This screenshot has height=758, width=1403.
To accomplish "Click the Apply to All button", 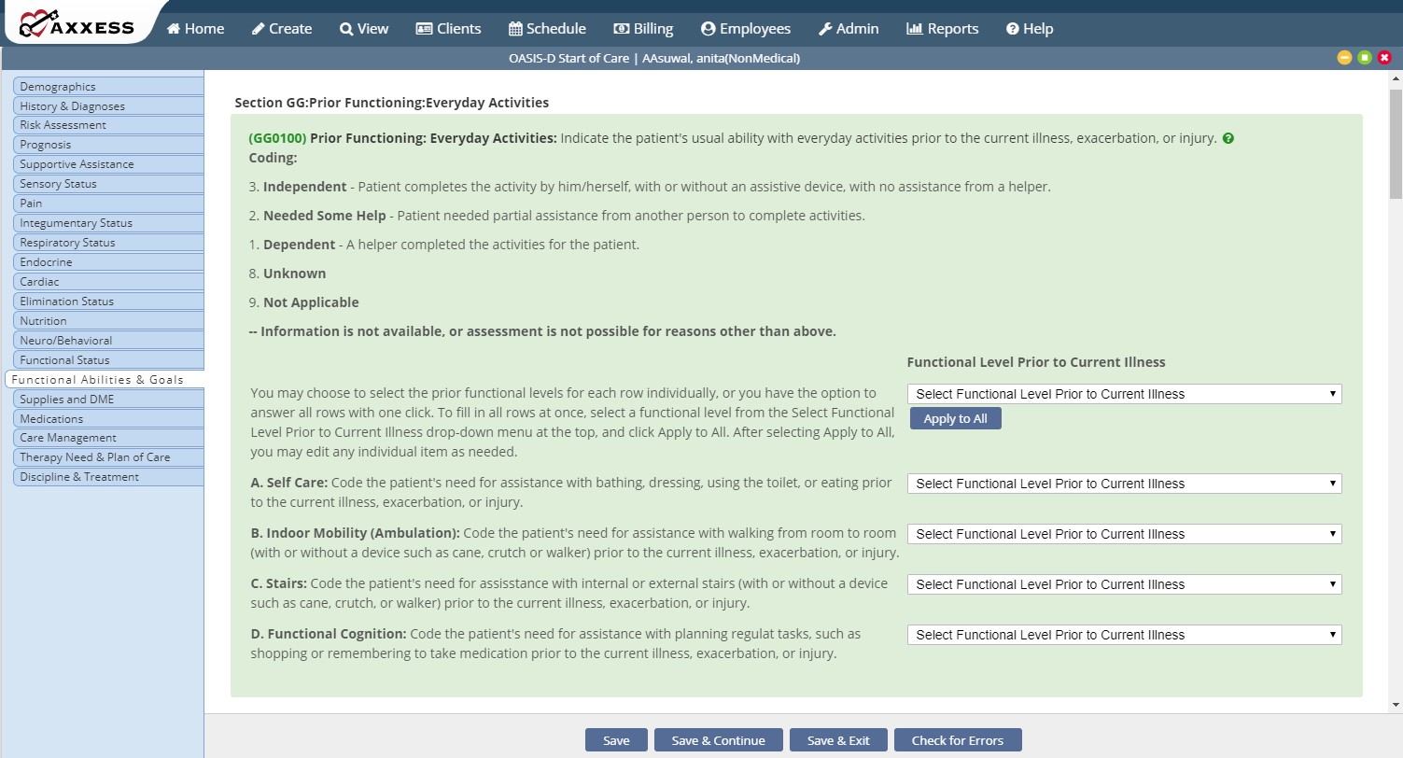I will click(x=955, y=419).
